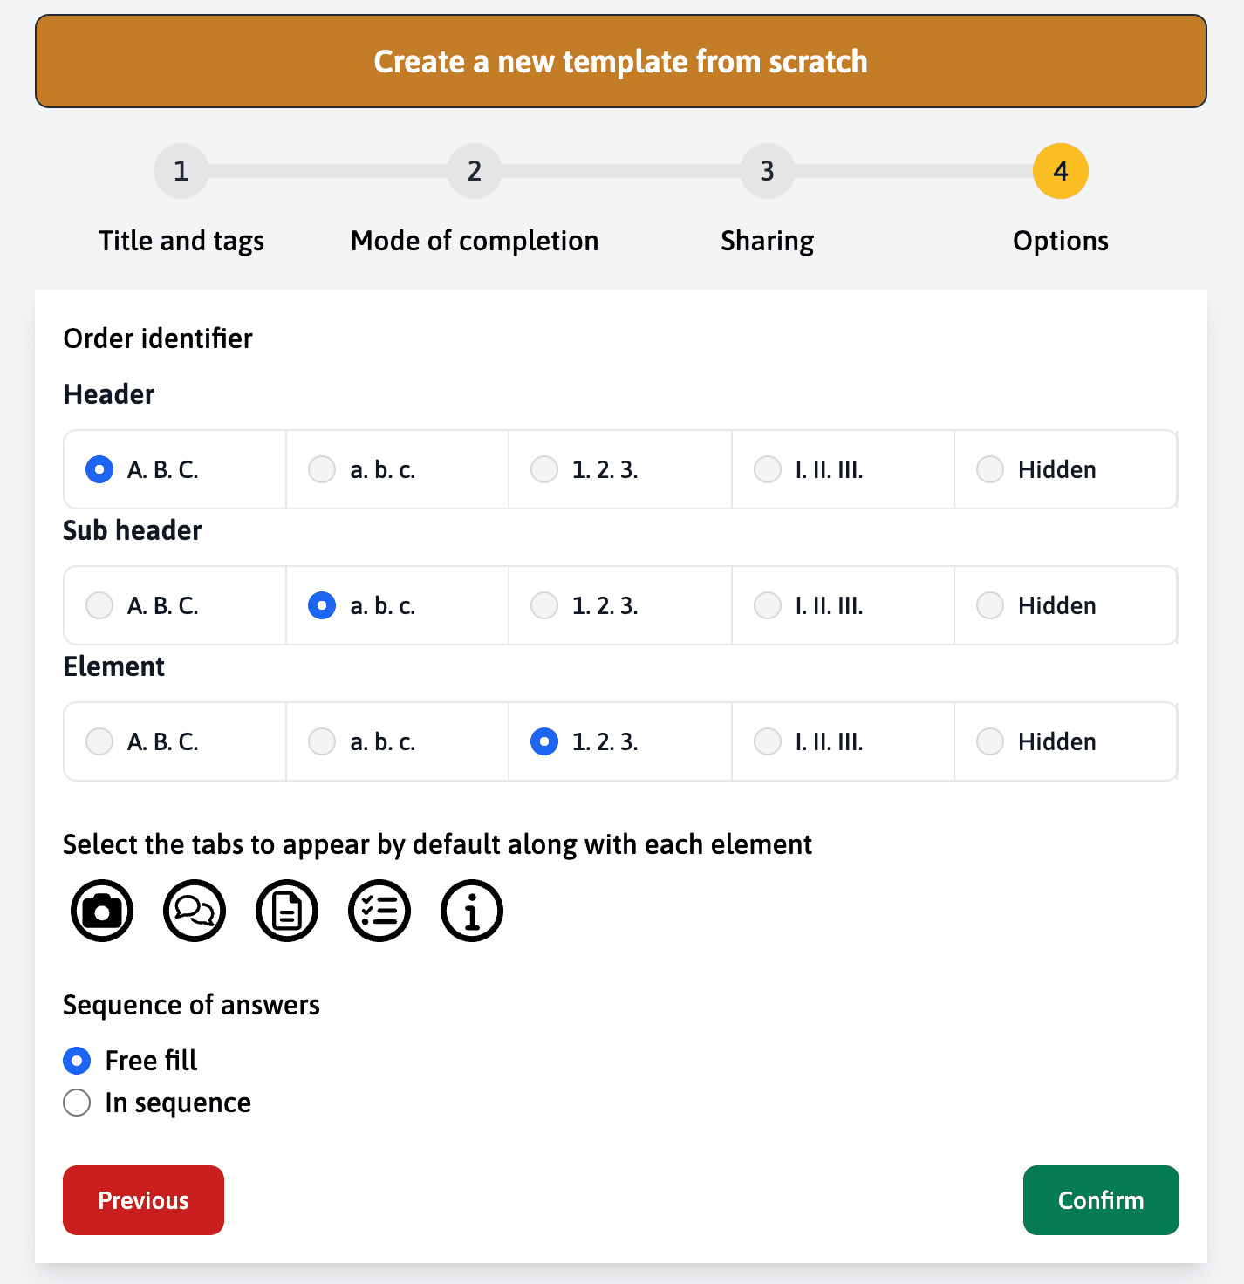Toggle the checklist tab icon

379,911
